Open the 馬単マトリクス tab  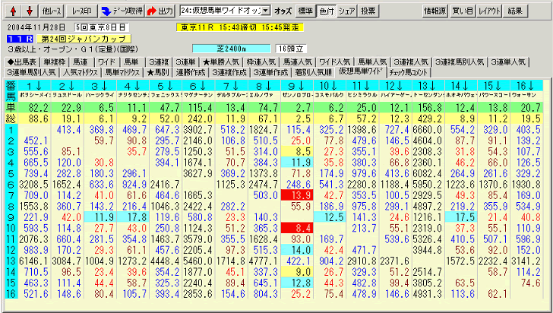click(x=122, y=73)
